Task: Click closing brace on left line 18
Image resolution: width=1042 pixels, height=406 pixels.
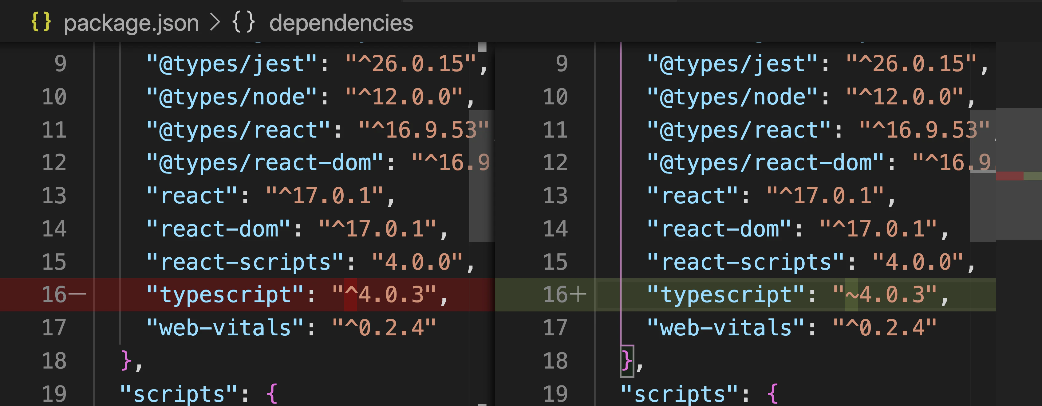Action: coord(126,360)
